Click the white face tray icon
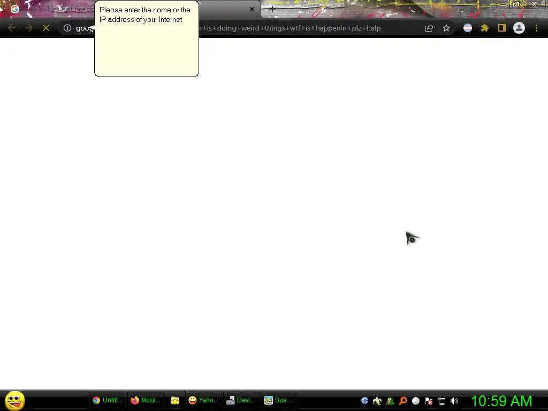Viewport: 548px width, 411px height. 415,401
